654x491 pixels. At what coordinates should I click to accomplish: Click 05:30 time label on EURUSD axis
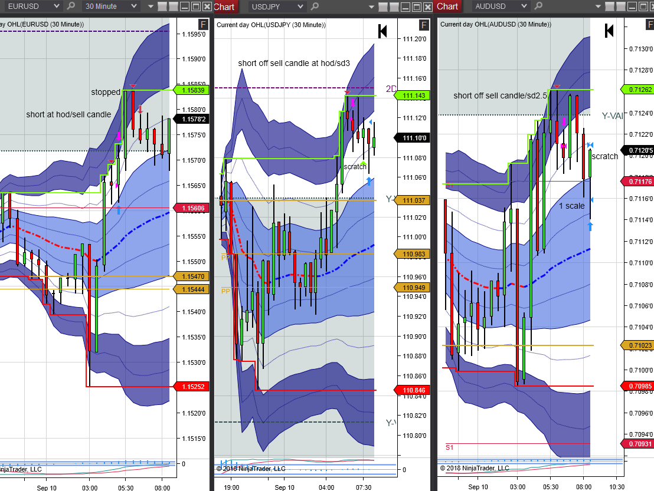tap(126, 487)
